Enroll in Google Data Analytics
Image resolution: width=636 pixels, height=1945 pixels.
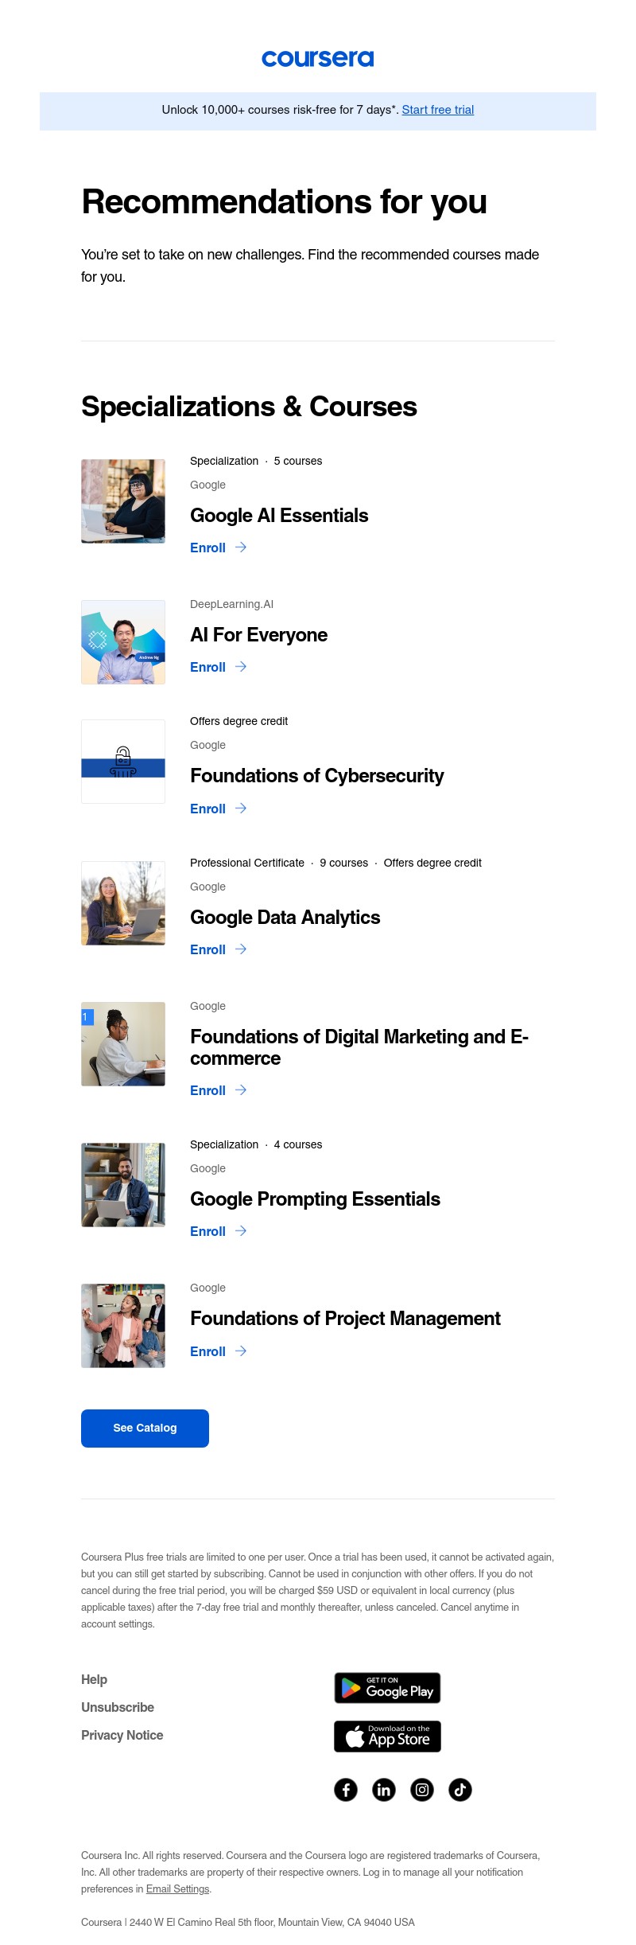click(208, 949)
